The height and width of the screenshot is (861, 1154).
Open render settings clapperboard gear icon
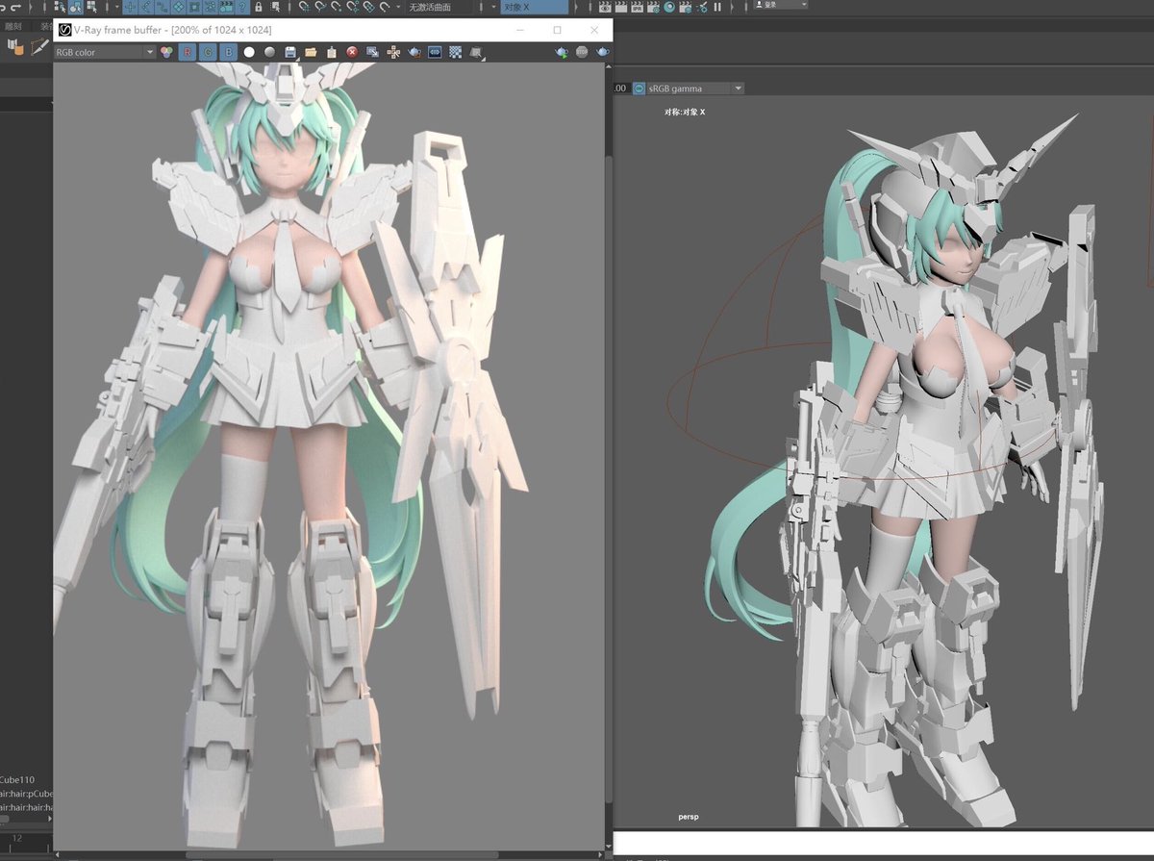653,7
